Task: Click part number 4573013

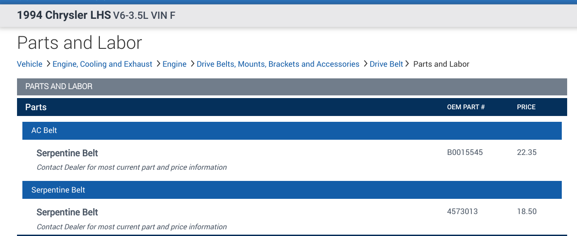Action: [462, 211]
